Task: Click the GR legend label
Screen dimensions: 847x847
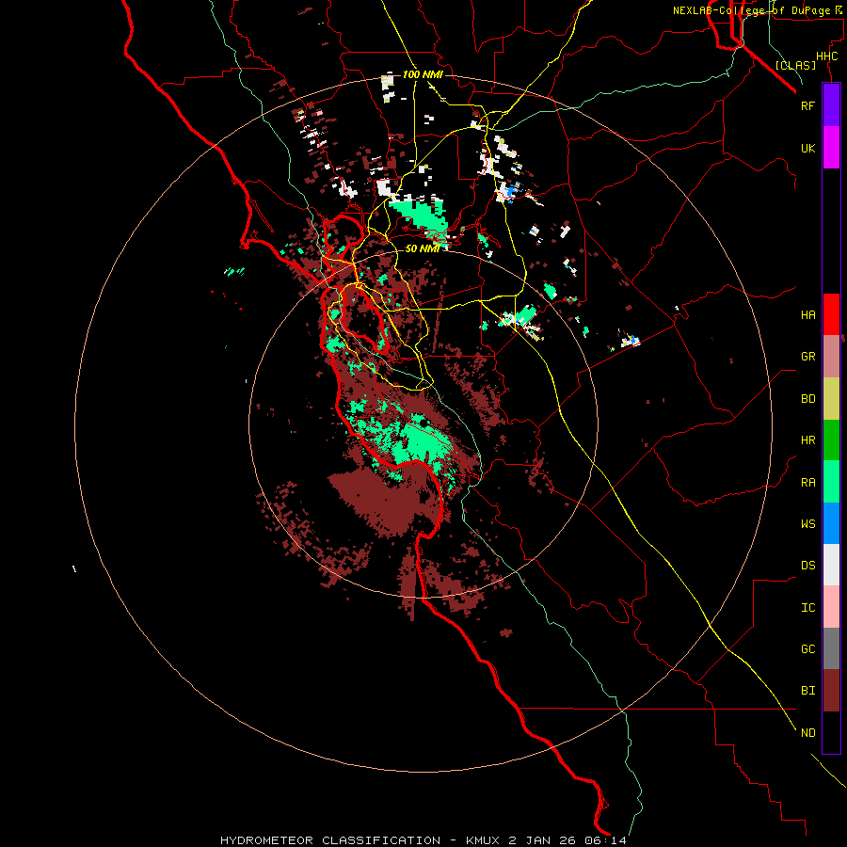Action: (807, 357)
